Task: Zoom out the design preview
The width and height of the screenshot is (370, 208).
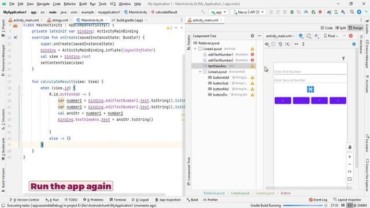Action: 350,164
